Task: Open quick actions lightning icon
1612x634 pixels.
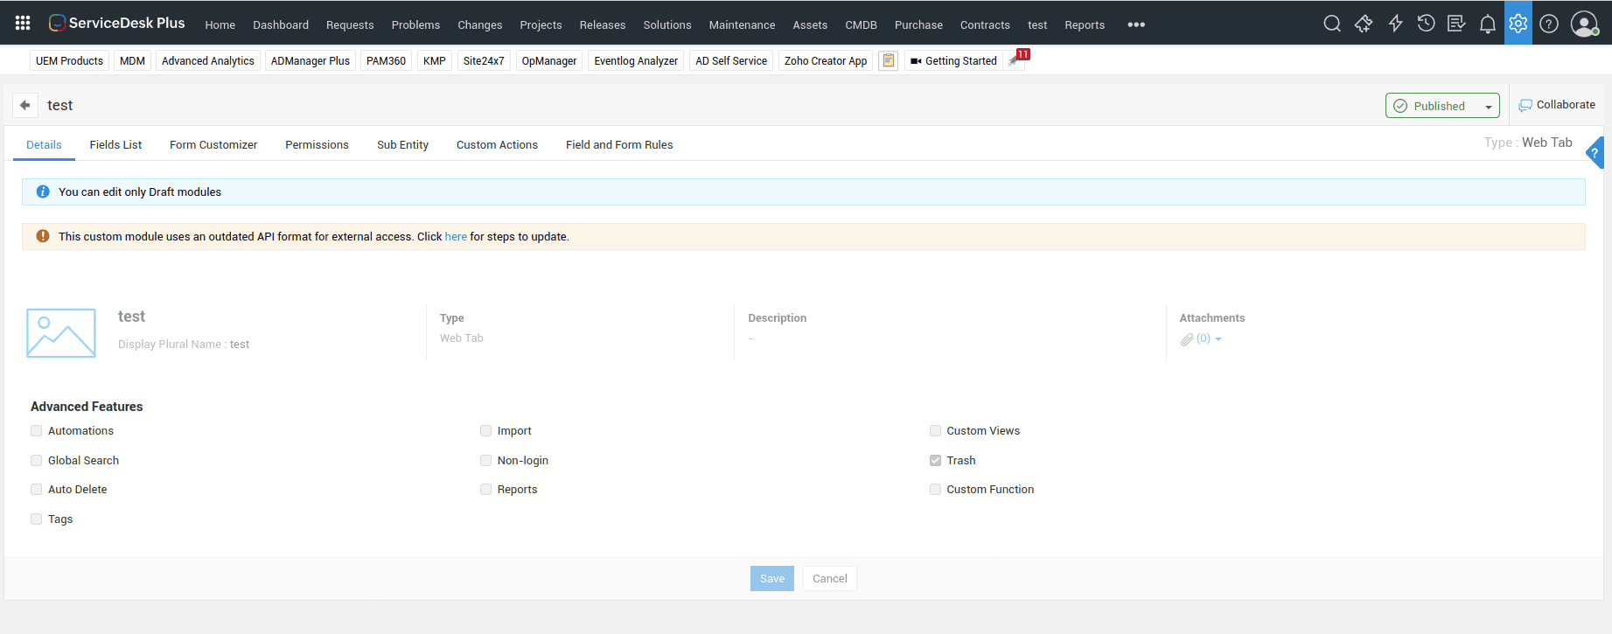Action: 1395,24
